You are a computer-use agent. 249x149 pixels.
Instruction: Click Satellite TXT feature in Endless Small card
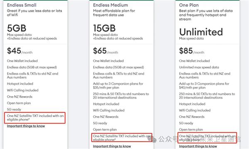(x=35, y=118)
